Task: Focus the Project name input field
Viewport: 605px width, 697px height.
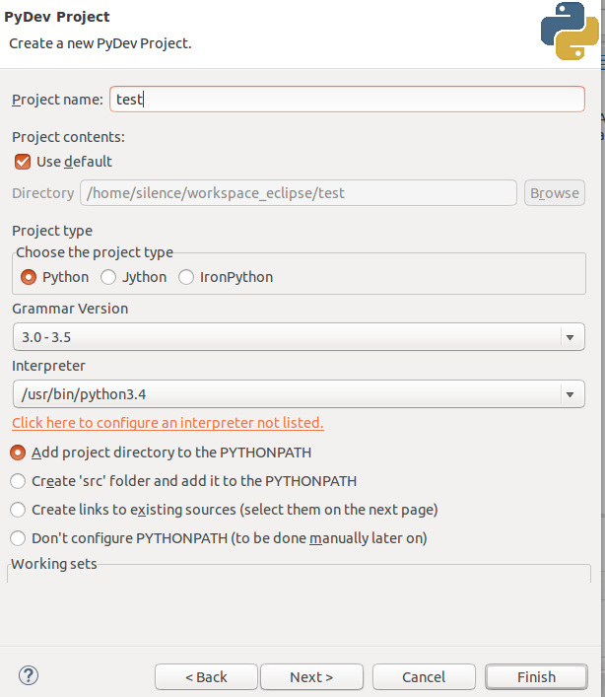Action: (x=347, y=100)
